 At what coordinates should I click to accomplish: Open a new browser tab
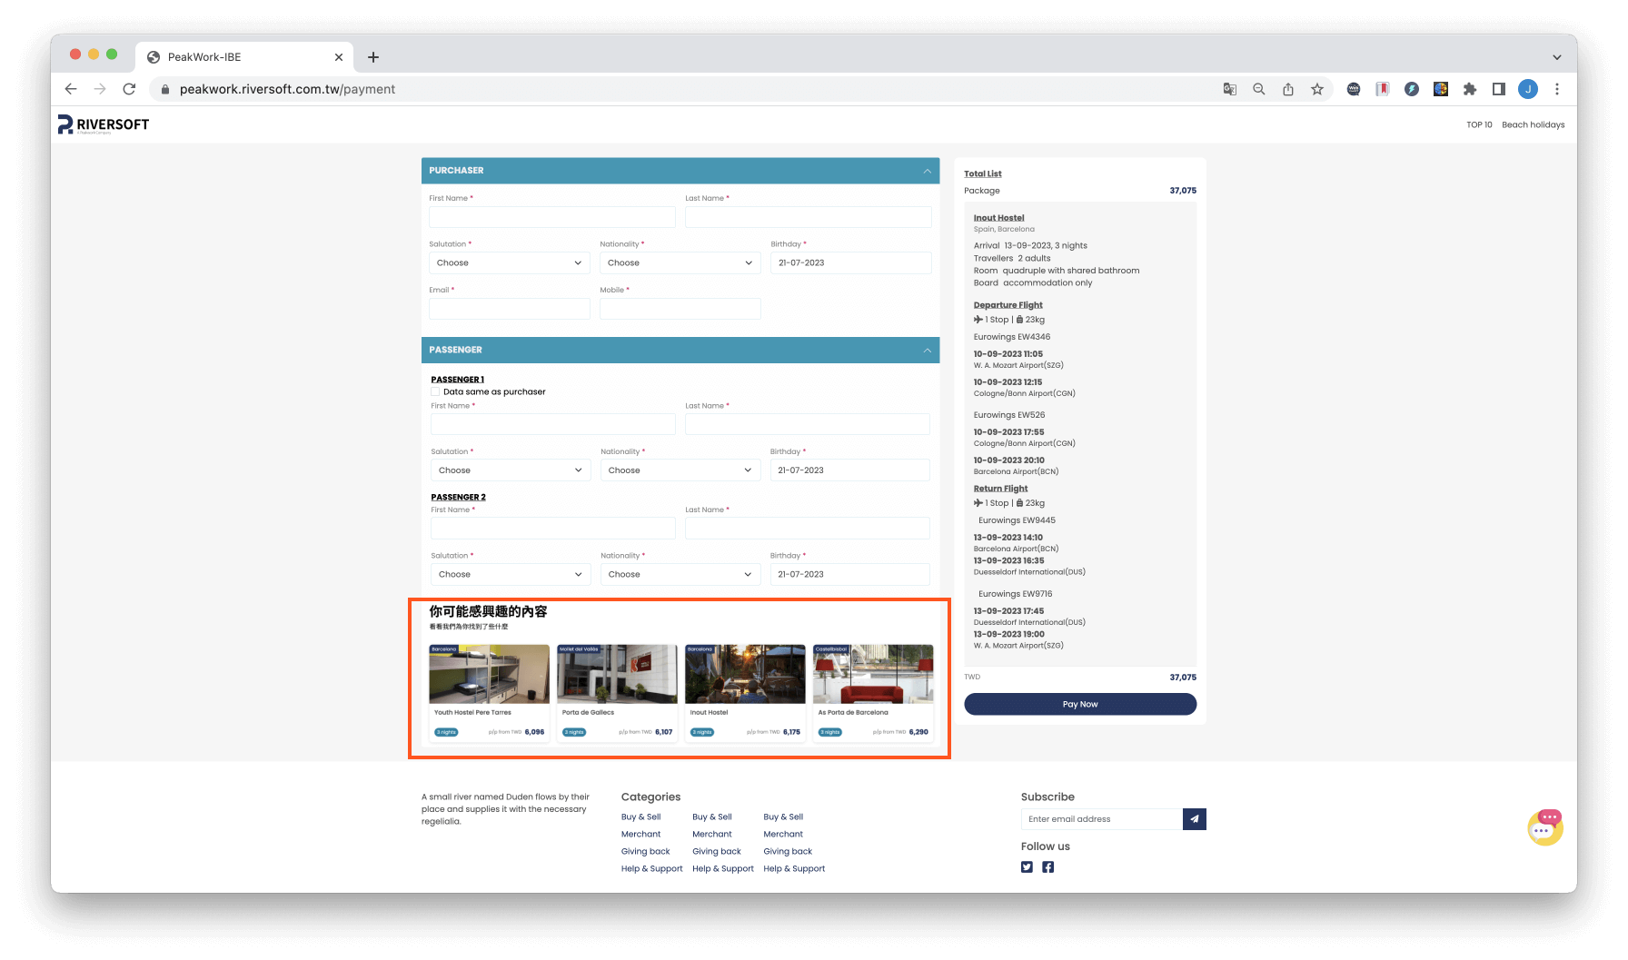coord(372,57)
